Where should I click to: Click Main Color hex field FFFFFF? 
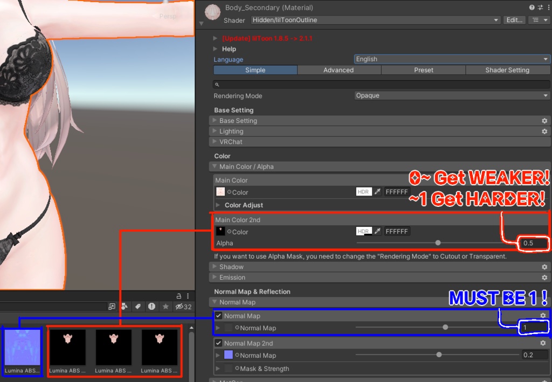tap(397, 192)
